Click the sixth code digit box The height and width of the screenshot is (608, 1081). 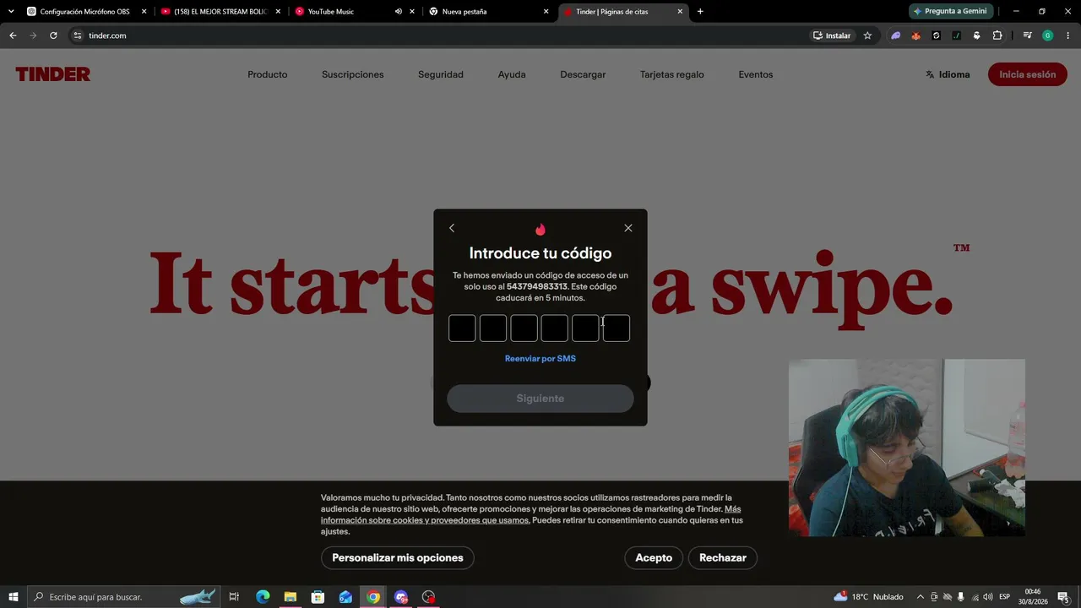[617, 328]
